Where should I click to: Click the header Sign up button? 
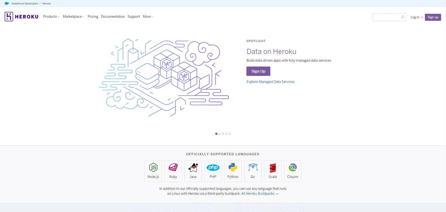[x=433, y=17]
